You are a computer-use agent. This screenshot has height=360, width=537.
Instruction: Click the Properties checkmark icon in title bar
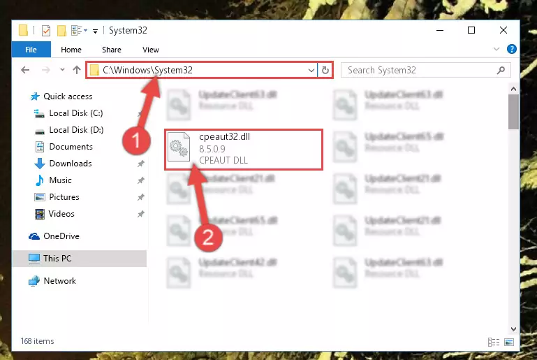(x=46, y=31)
